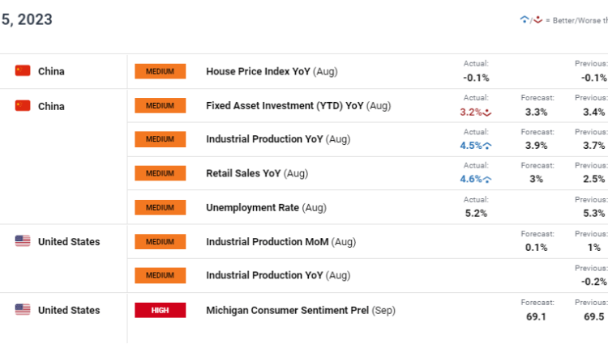Click the red HIGH importance badge
The image size is (608, 348).
(x=160, y=310)
